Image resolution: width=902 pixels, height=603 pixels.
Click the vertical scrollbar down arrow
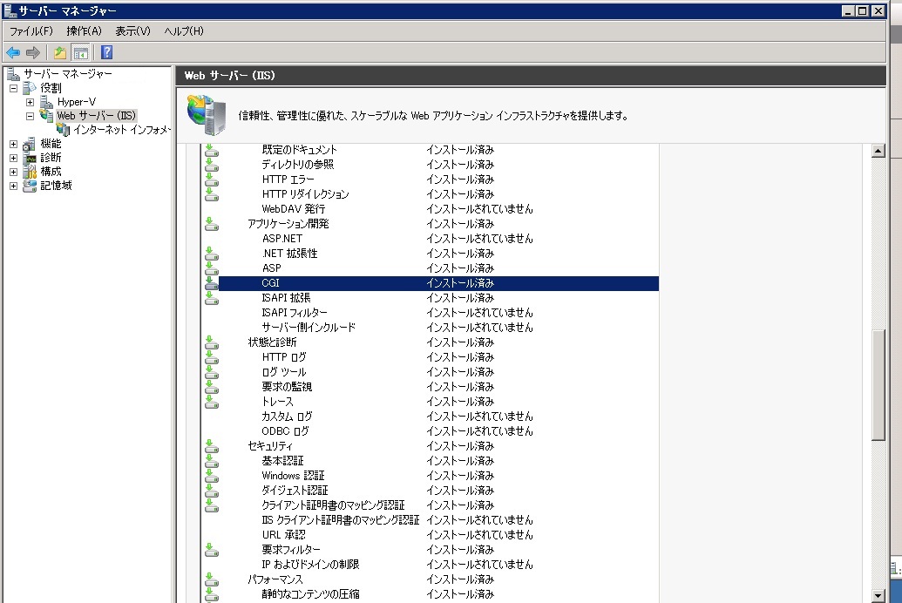(878, 595)
